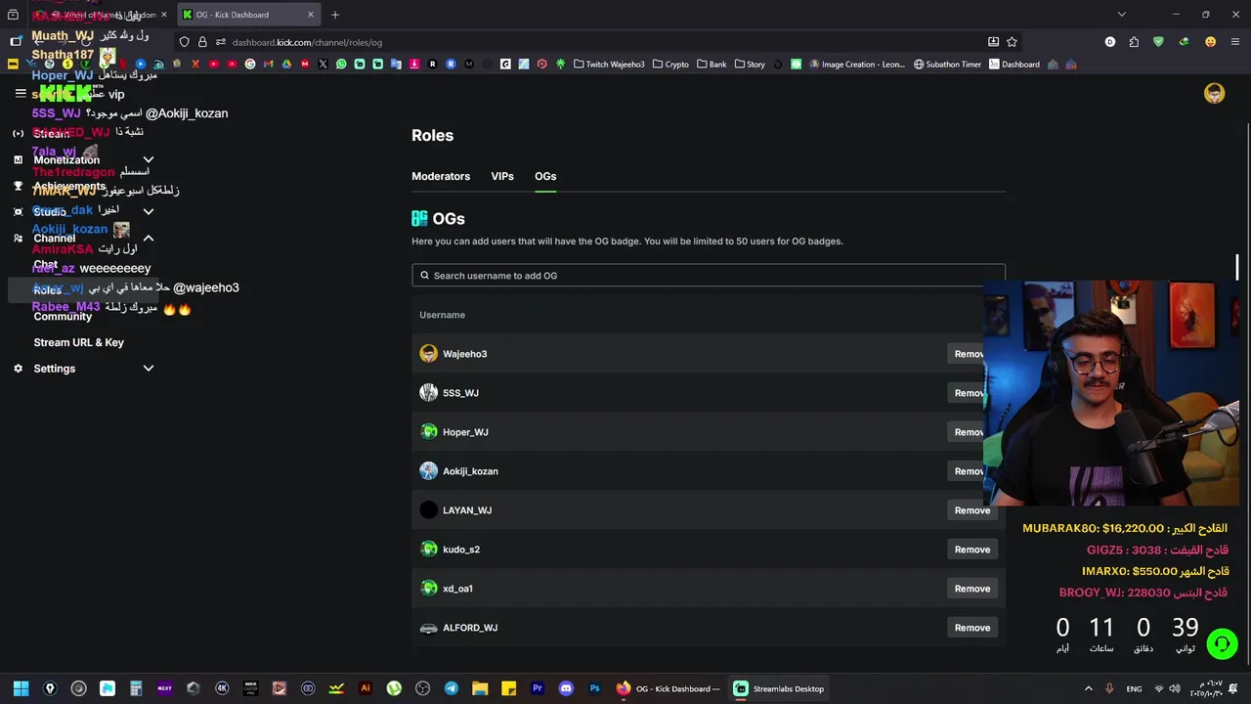Bookmark this page with star icon
The height and width of the screenshot is (704, 1251).
tap(1012, 42)
